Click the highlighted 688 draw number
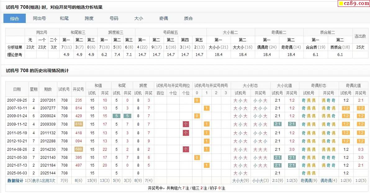 (79, 149)
